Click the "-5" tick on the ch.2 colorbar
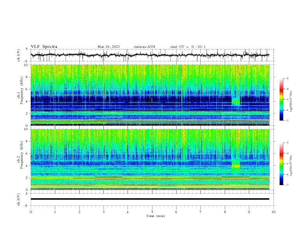This screenshot has height=238, width=308. pyautogui.click(x=287, y=164)
